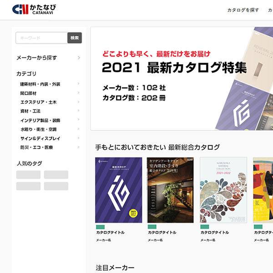Click the 2021 最新カタログ特集 banner

pos(182,79)
